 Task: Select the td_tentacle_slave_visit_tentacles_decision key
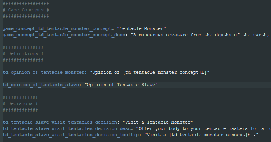(60, 122)
